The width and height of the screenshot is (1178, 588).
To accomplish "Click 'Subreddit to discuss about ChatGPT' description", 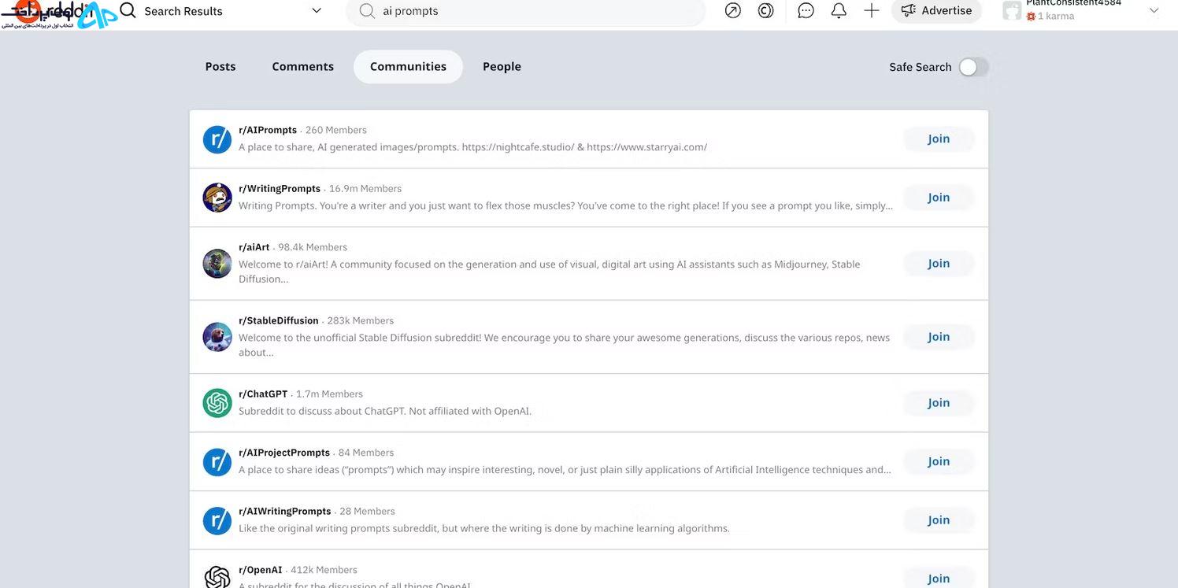I will 385,411.
